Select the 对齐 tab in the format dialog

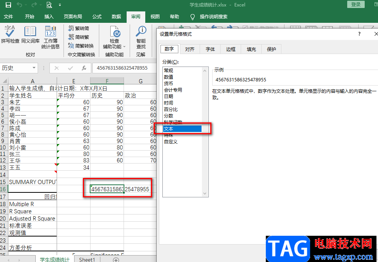pos(189,49)
